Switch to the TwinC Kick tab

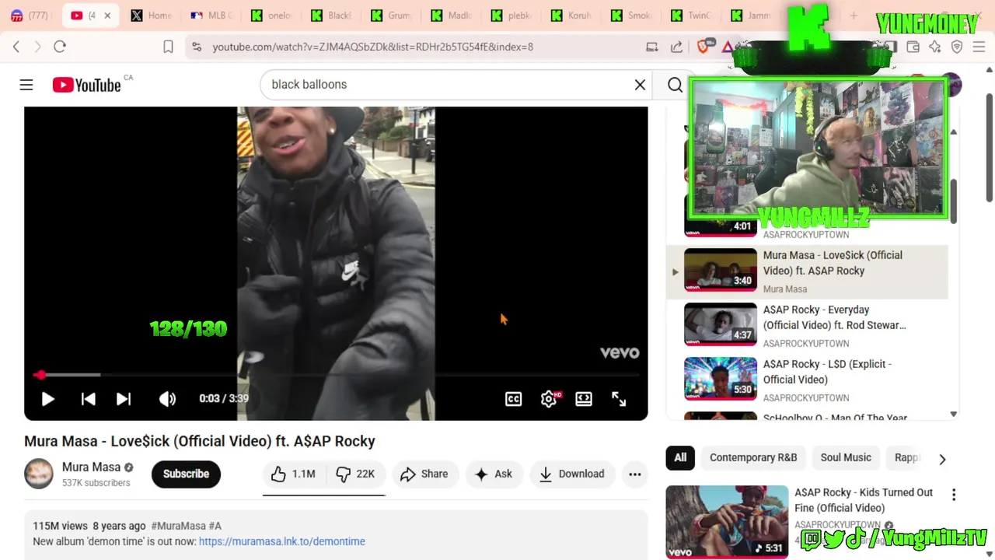tap(691, 16)
